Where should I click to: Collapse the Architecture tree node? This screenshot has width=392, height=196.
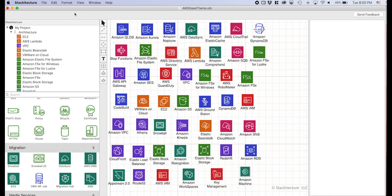(11, 32)
